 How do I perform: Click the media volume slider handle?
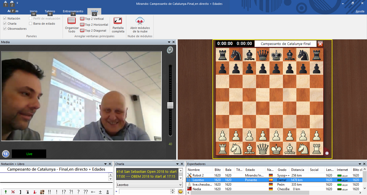coord(170,105)
